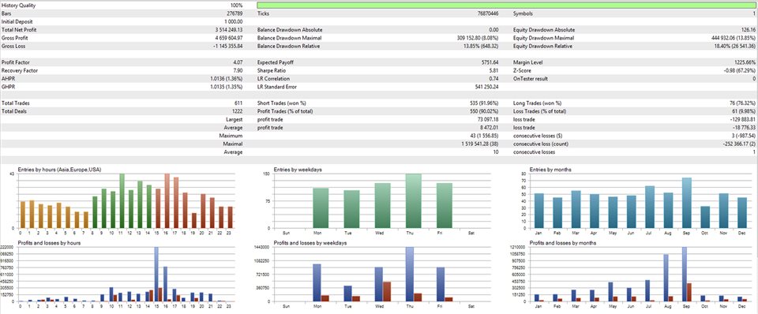Click the green History Quality progress bar
The image size is (758, 314).
[507, 6]
